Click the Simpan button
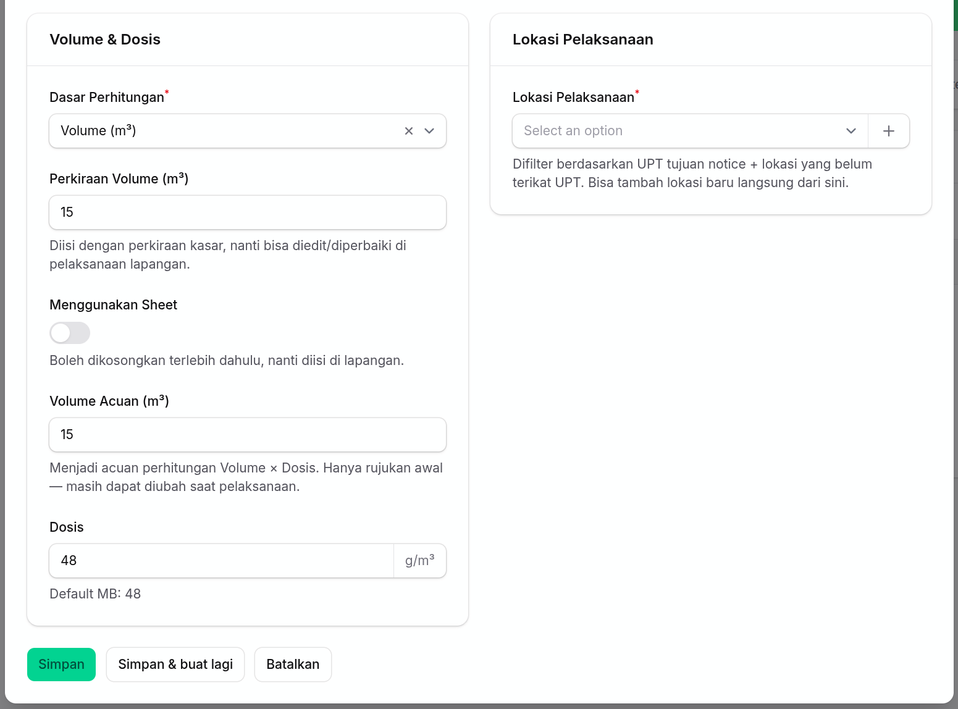 [x=61, y=665]
